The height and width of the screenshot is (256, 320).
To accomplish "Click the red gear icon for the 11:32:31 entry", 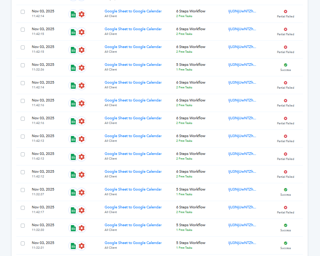I will [81, 246].
